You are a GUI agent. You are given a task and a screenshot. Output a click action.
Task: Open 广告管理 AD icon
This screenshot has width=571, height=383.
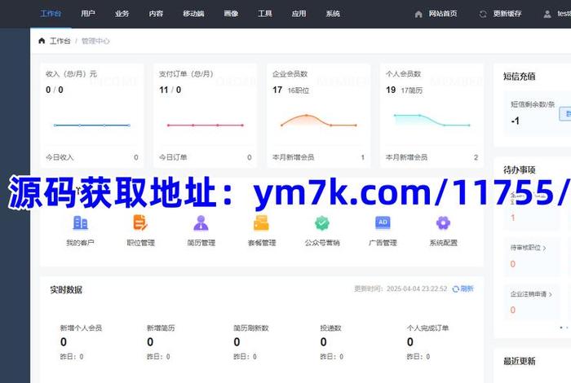point(383,222)
